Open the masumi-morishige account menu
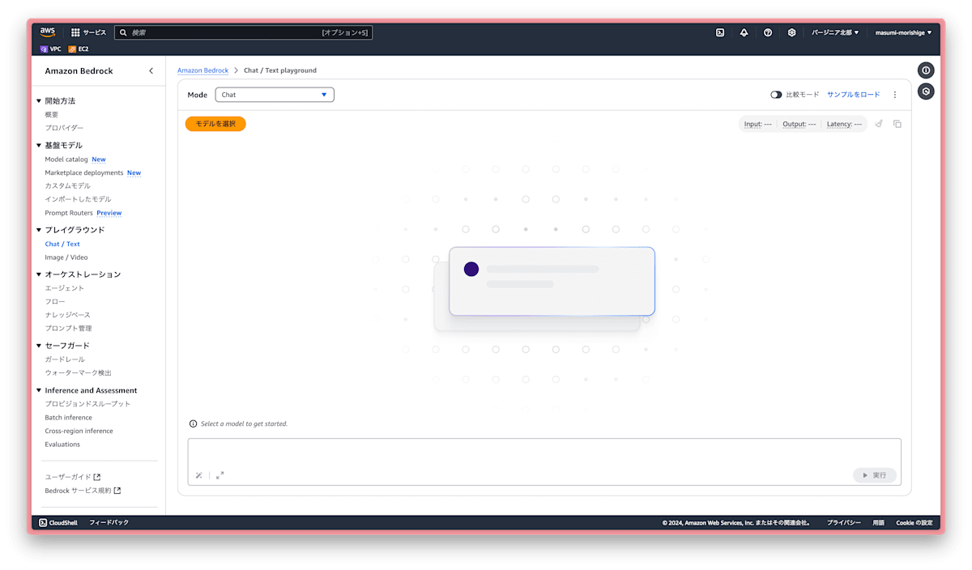Screen dimensions: 972x570 point(903,32)
